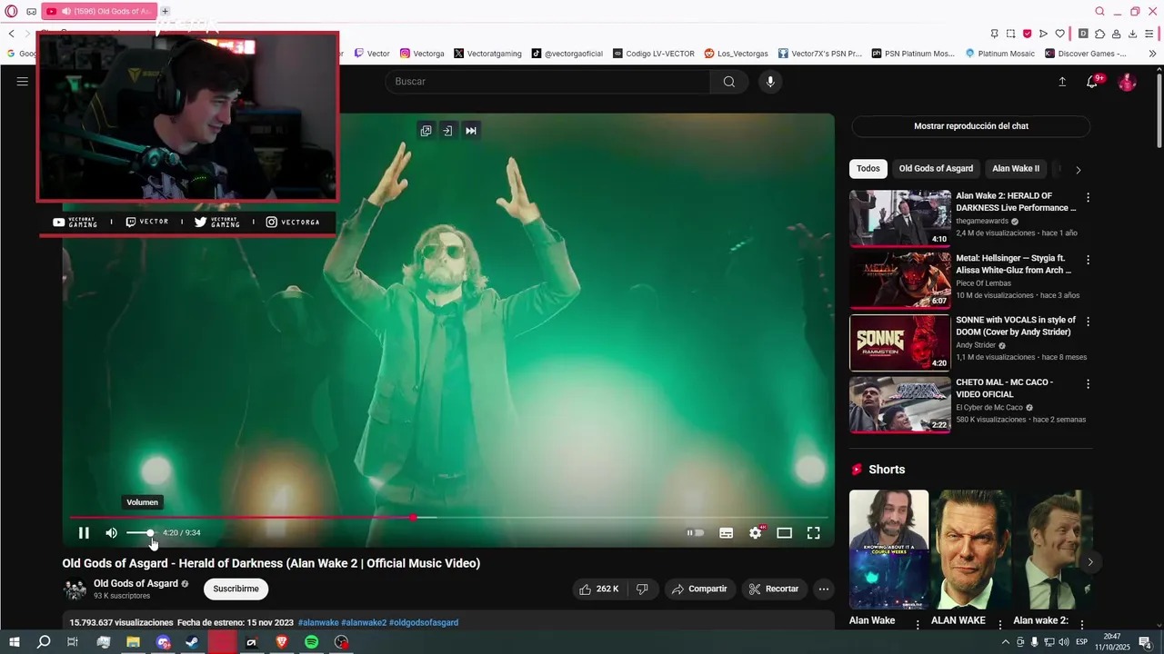Click the snapshot tool icon
The image size is (1164, 654).
point(1010,34)
